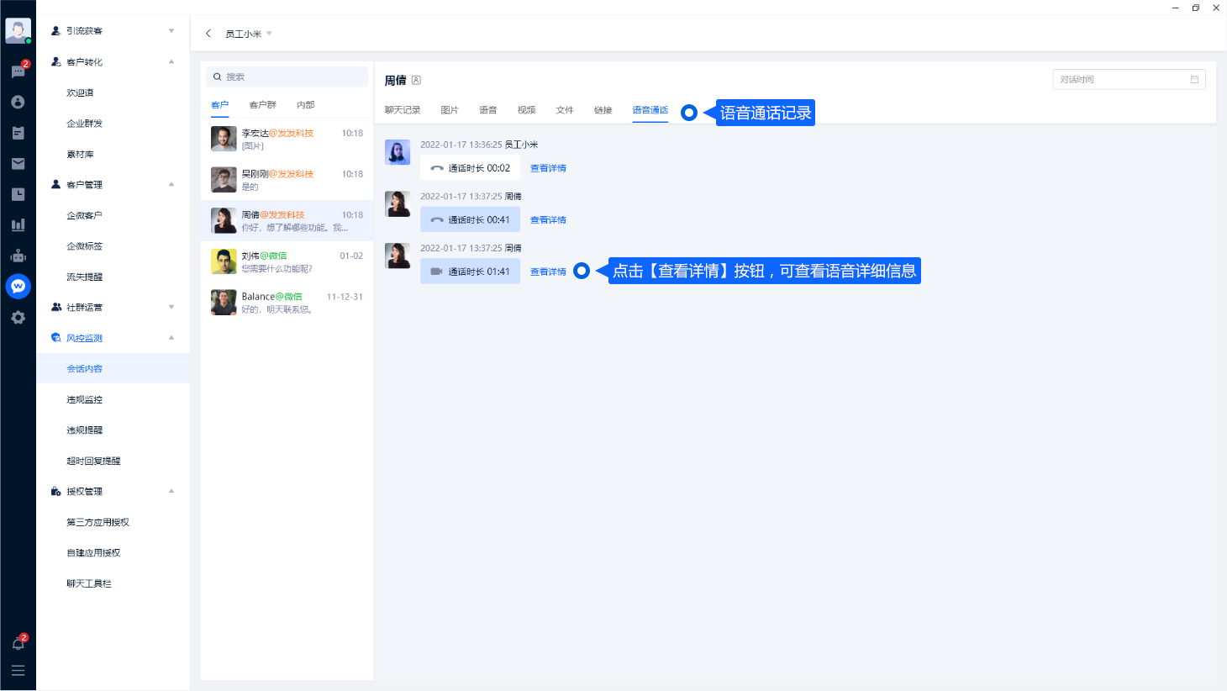Open the chat messages icon with badge
This screenshot has width=1227, height=691.
[18, 71]
